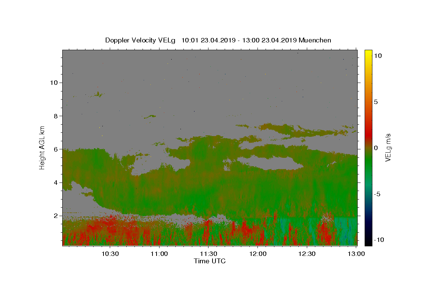Screen dimensions: 442x295
Task: Click the 'Time UTC' axis label
Action: coord(210,261)
